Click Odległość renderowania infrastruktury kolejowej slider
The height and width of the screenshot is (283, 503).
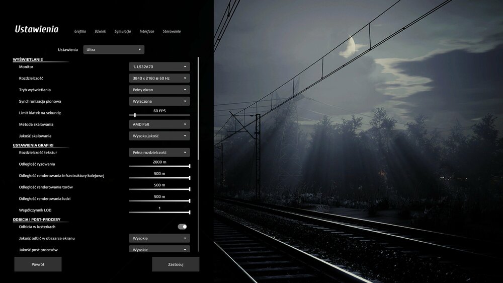tap(159, 178)
